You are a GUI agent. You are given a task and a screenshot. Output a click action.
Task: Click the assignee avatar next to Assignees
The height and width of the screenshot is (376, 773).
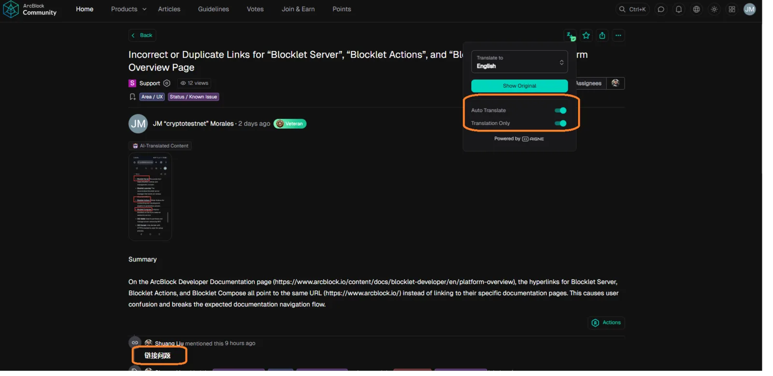[x=616, y=83]
